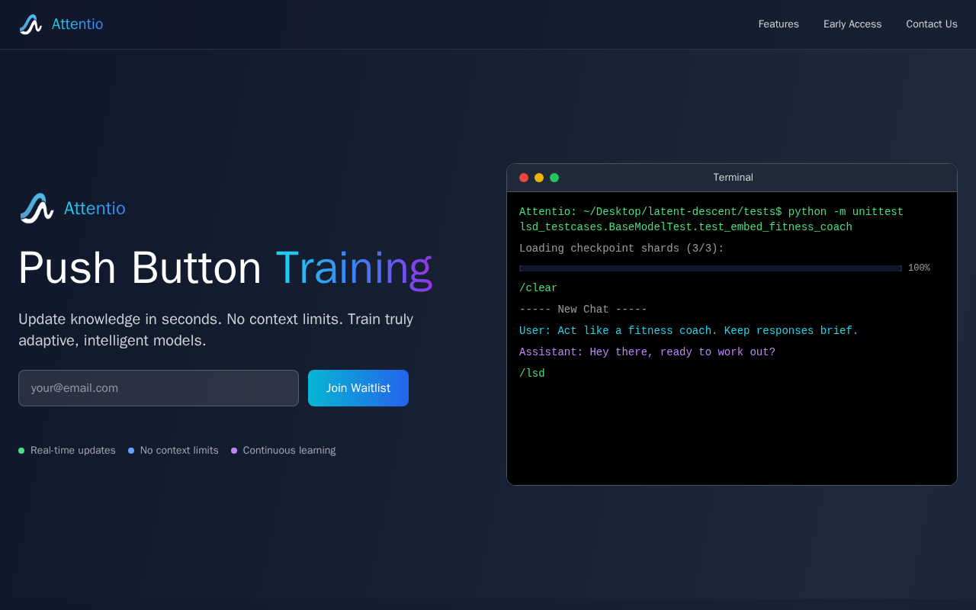Click the User fitness coach prompt line
The height and width of the screenshot is (610, 976).
689,331
